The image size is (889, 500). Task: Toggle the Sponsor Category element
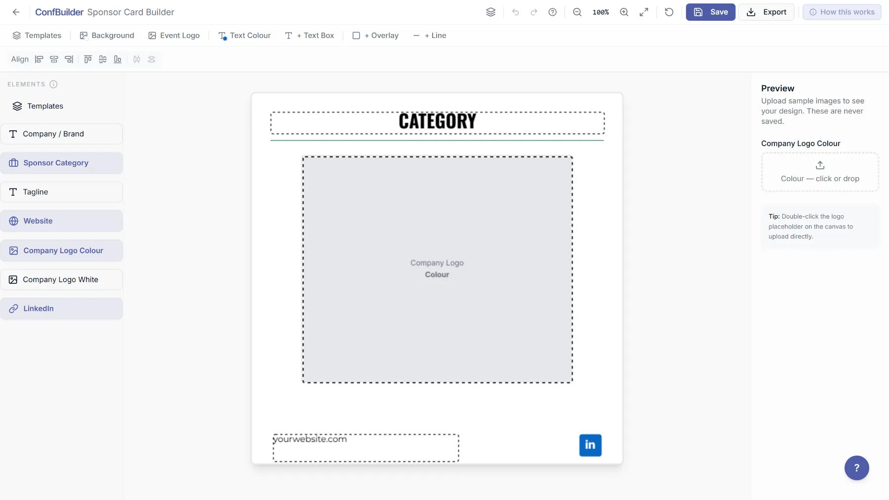pos(61,163)
